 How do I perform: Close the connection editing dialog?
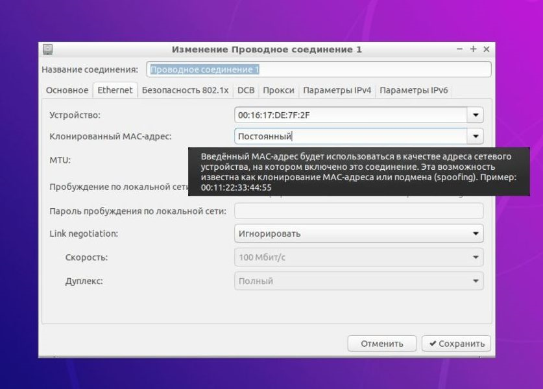[x=486, y=49]
